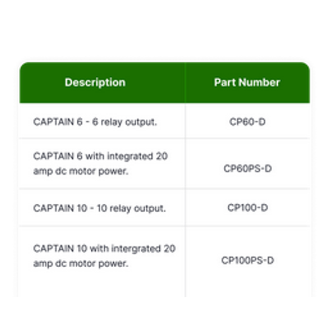Select the CAPTAIN 6 with integrated 20 amp description
The width and height of the screenshot is (334, 334).
click(x=101, y=164)
